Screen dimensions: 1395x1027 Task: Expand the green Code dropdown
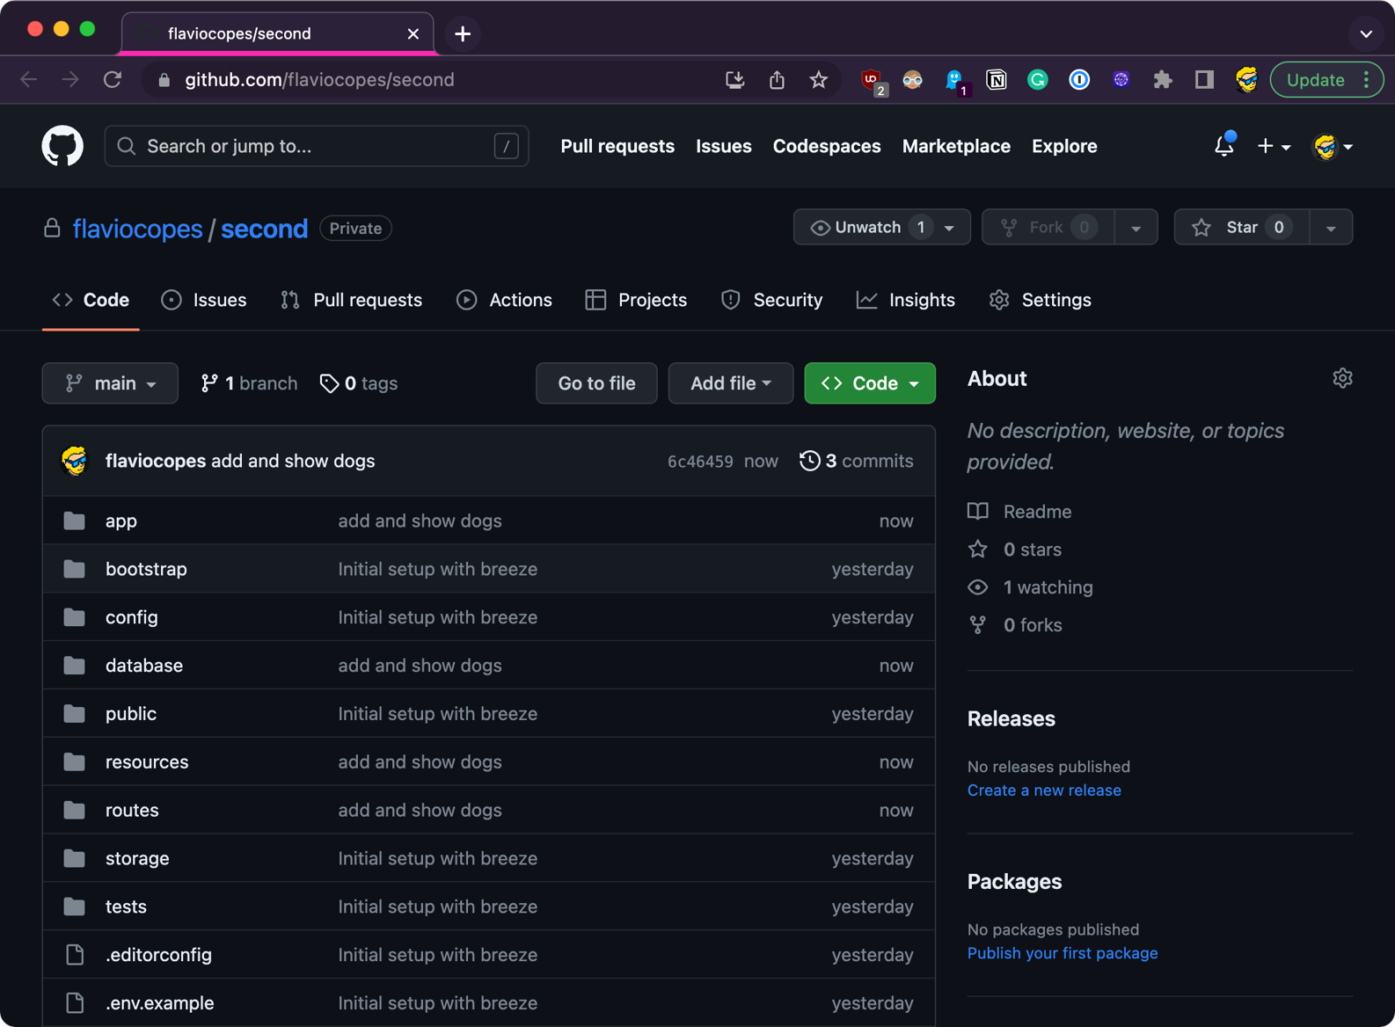[869, 383]
